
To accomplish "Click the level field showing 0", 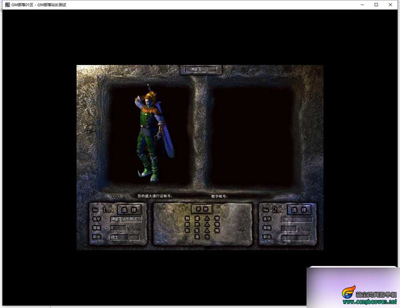I will pos(118,228).
